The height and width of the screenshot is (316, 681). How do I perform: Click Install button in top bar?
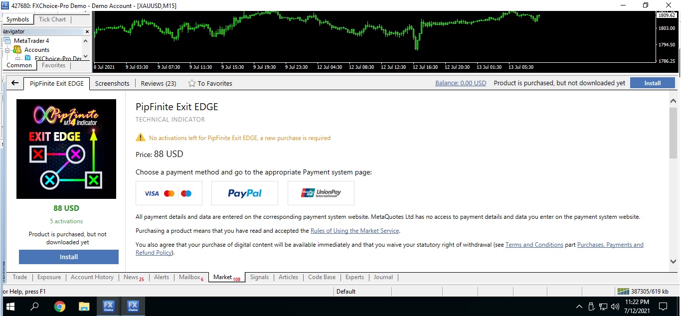pyautogui.click(x=653, y=83)
